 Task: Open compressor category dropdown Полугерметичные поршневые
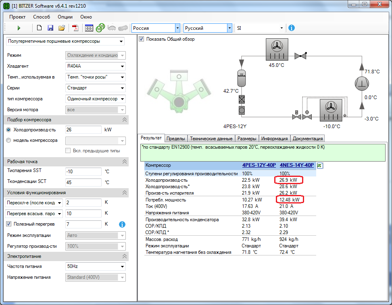coord(65,41)
